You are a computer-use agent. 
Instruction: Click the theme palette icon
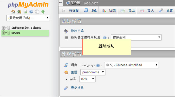pos(66,72)
